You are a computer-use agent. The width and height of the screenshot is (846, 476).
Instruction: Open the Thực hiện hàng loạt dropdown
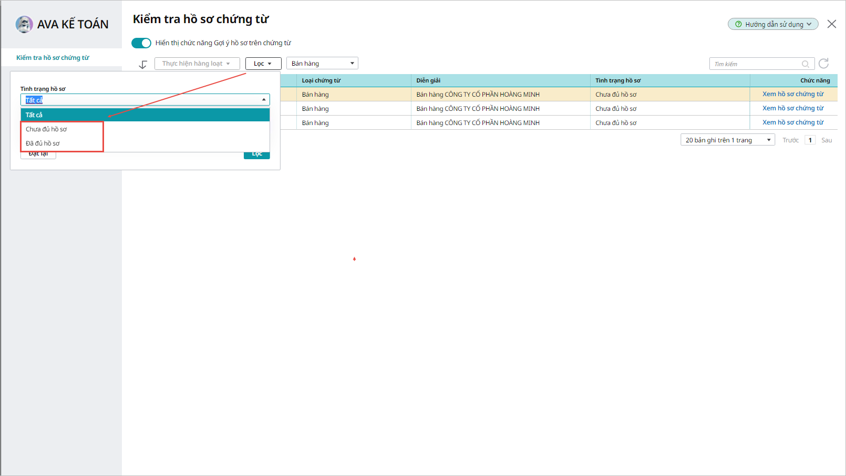[197, 64]
